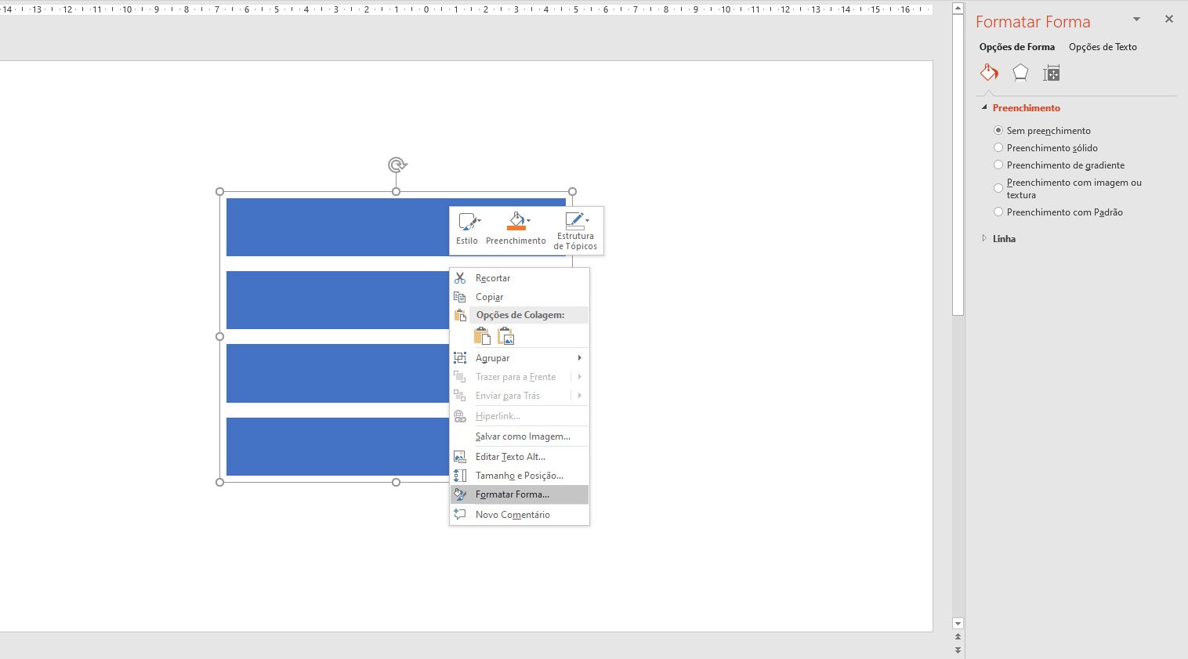Click the second blue rectangle shape
This screenshot has width=1188, height=659.
(x=337, y=300)
